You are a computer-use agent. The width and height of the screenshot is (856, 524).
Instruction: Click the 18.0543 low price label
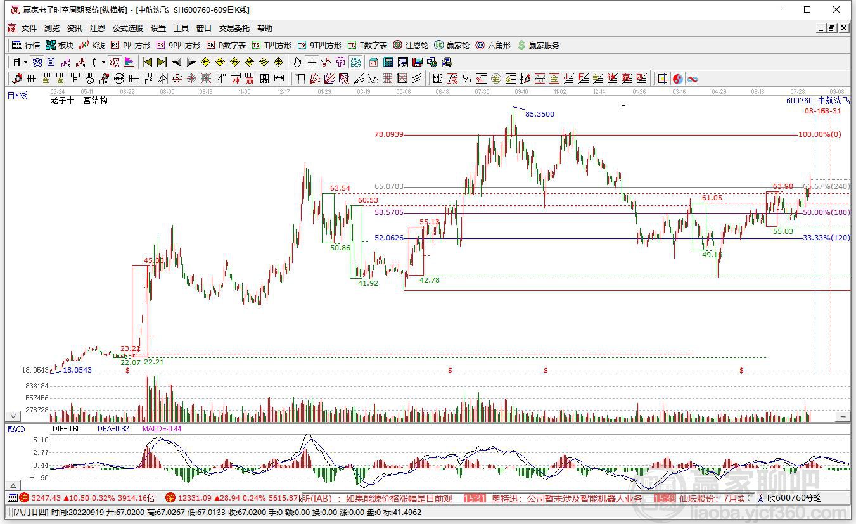[x=77, y=370]
